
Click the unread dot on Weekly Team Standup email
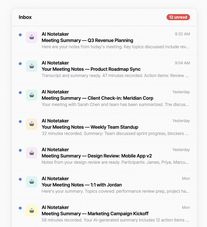pos(20,122)
